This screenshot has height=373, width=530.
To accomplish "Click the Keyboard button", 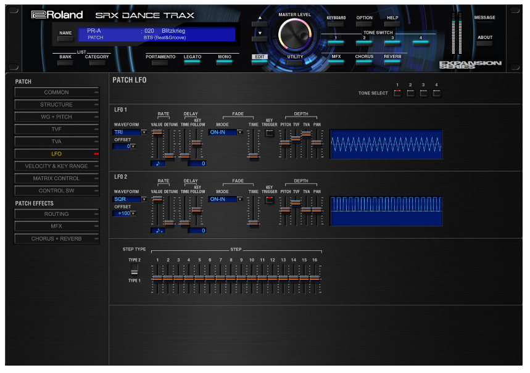I will 336,24.
